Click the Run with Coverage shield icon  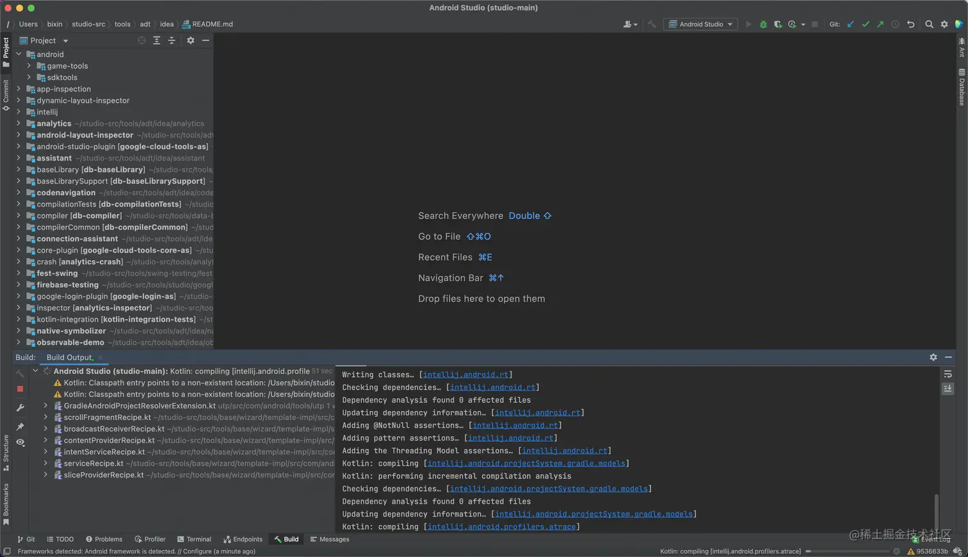(778, 24)
